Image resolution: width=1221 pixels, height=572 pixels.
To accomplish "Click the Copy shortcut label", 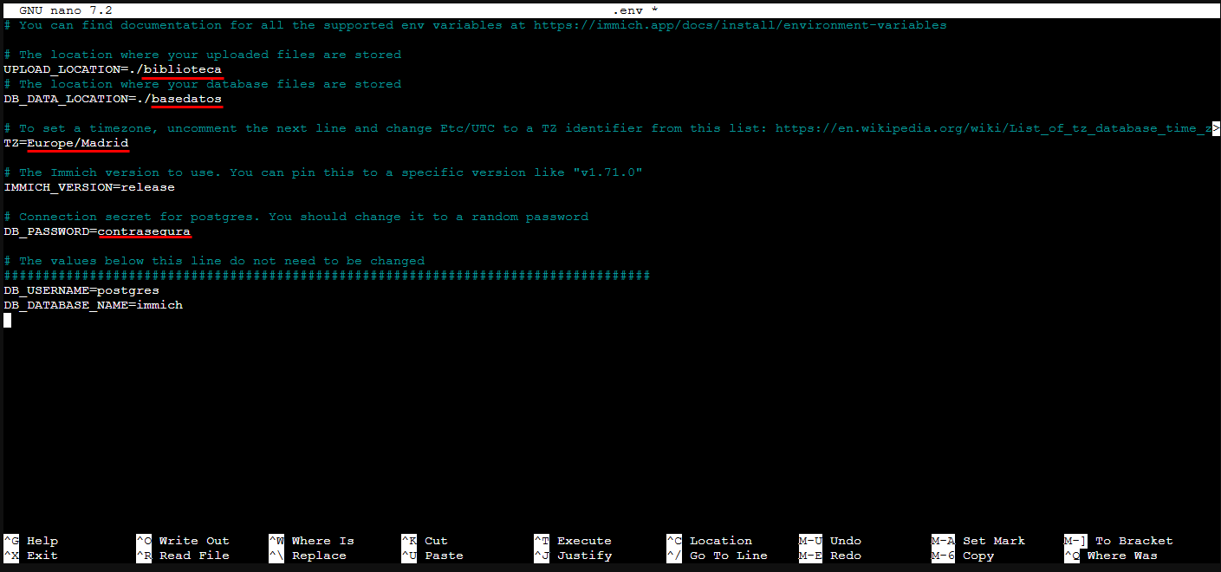I will (978, 556).
